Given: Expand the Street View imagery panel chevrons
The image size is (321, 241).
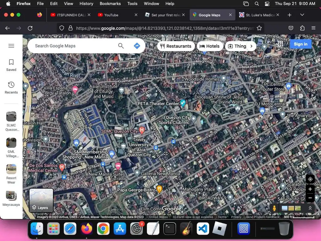Looking at the screenshot, I should [x=310, y=208].
